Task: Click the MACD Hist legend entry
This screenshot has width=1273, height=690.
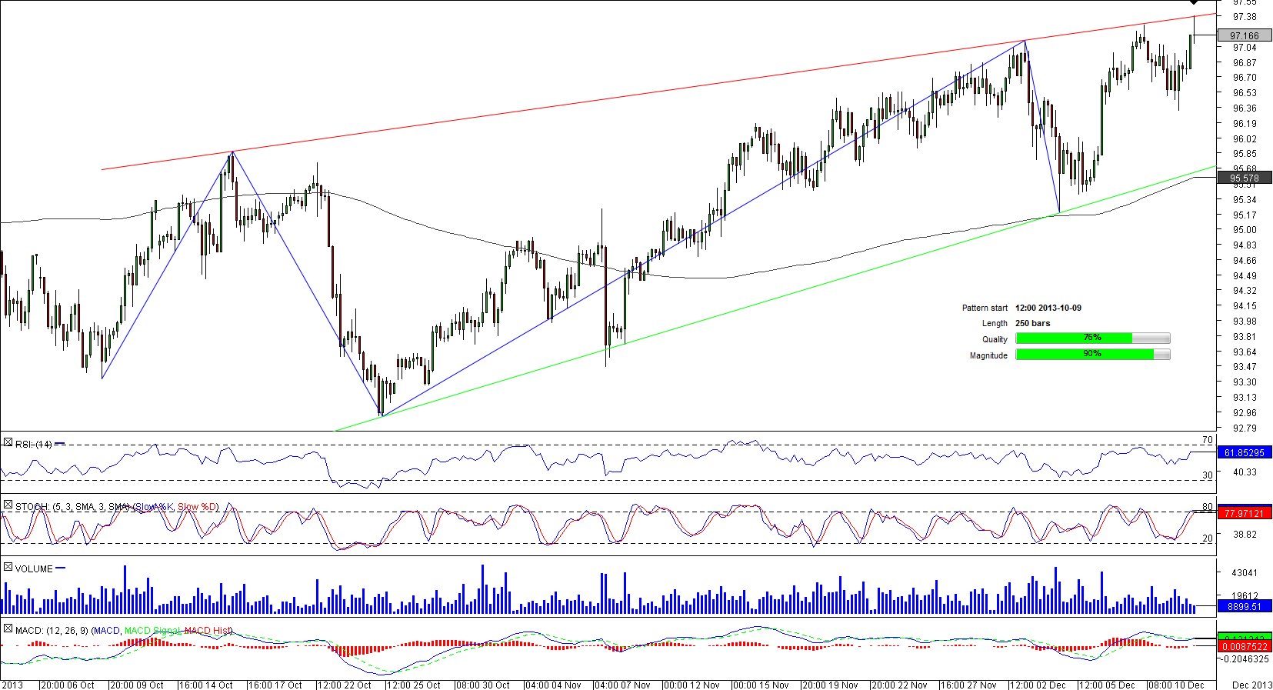Action: click(x=207, y=631)
